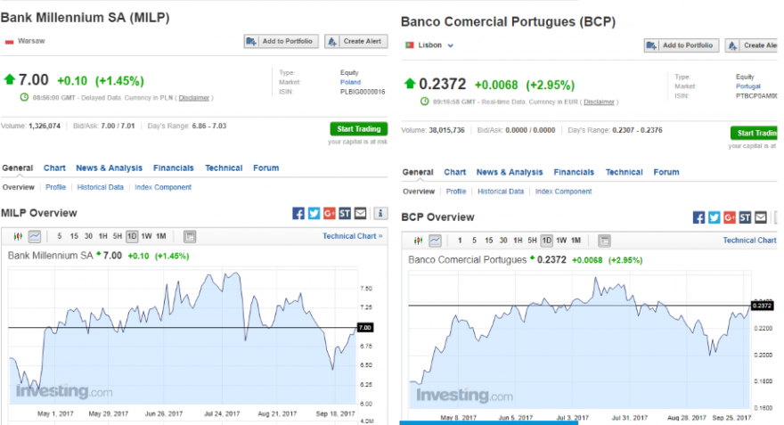Open BCP Technical Chart link

tap(750, 241)
